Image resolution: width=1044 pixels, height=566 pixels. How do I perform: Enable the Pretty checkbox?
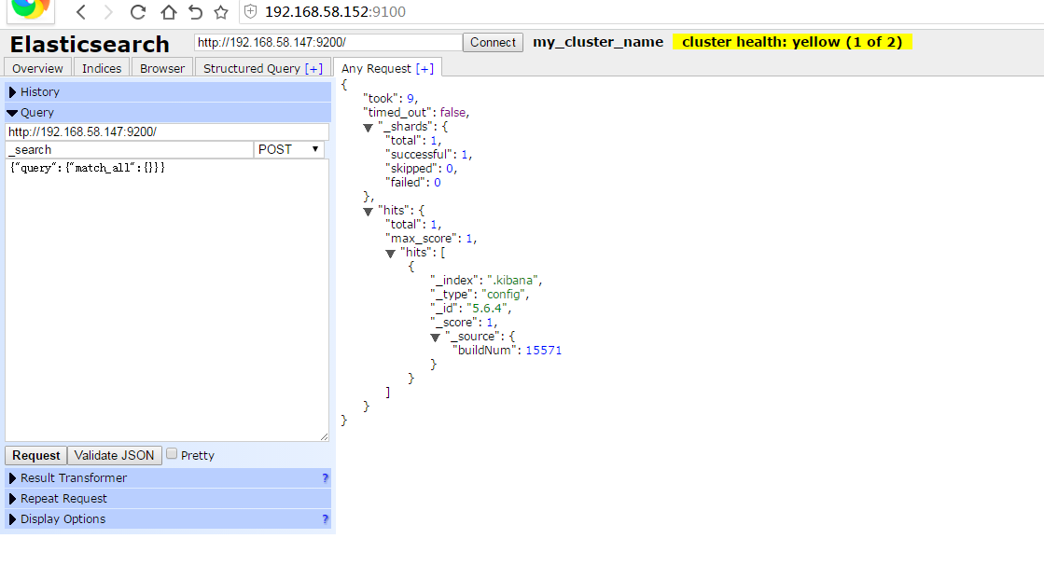[x=172, y=454]
